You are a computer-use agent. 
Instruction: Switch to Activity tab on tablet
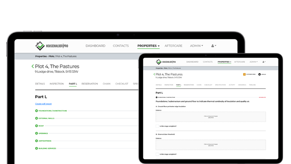coord(232,85)
